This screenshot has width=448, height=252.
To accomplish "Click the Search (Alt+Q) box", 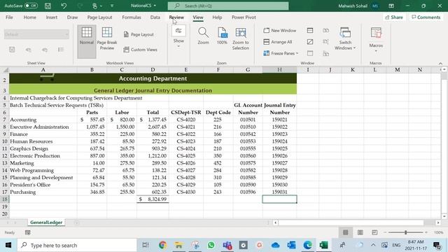I will point(228,6).
